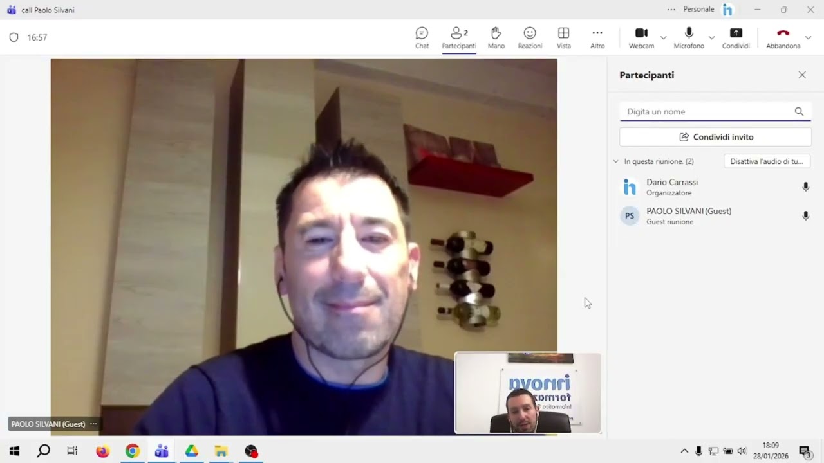Select participant PAOLO SILVANI (Guest)
824x463 pixels.
[715, 216]
